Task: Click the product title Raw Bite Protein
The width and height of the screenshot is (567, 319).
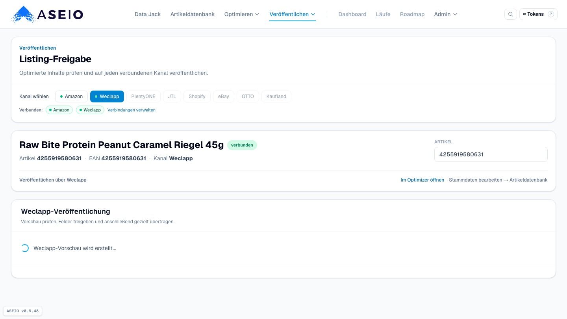Action: click(x=121, y=145)
